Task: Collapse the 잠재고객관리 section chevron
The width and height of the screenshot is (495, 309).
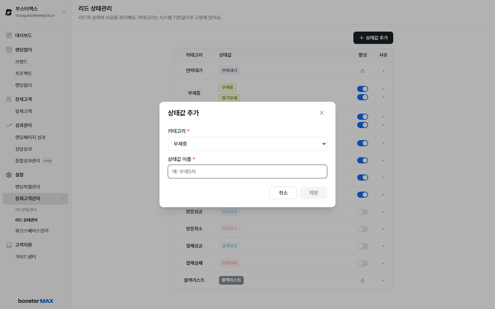Action: pos(62,199)
